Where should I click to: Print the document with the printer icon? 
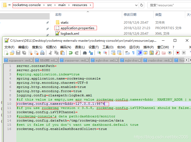pos(42,53)
